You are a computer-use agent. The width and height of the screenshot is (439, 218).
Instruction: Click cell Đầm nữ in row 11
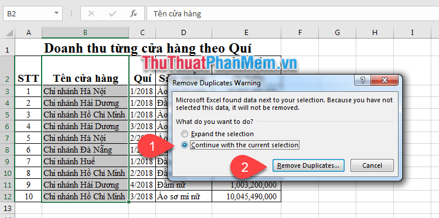pyautogui.click(x=183, y=185)
